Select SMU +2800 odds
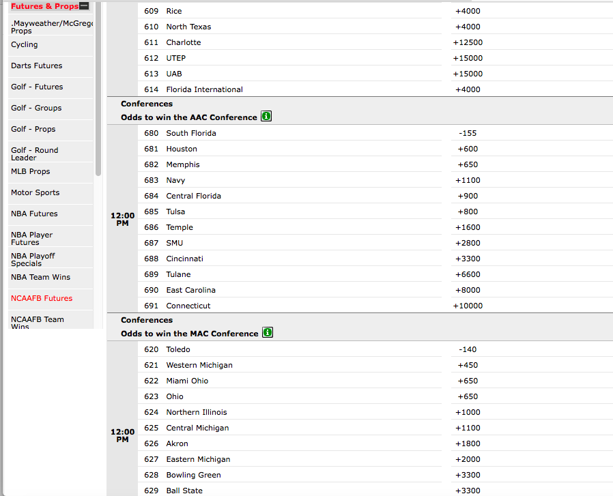This screenshot has width=613, height=496. coord(468,243)
